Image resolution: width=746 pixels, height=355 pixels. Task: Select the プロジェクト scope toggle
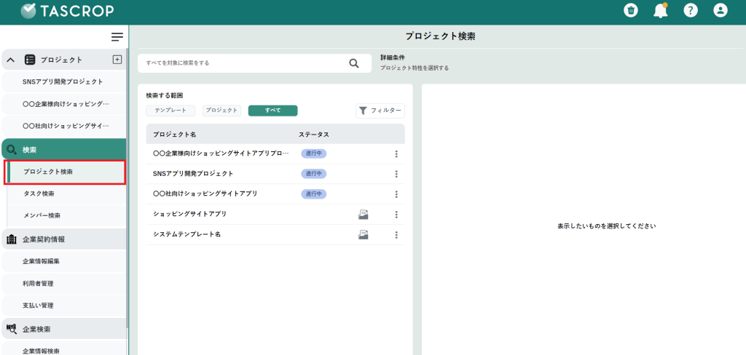tap(221, 111)
